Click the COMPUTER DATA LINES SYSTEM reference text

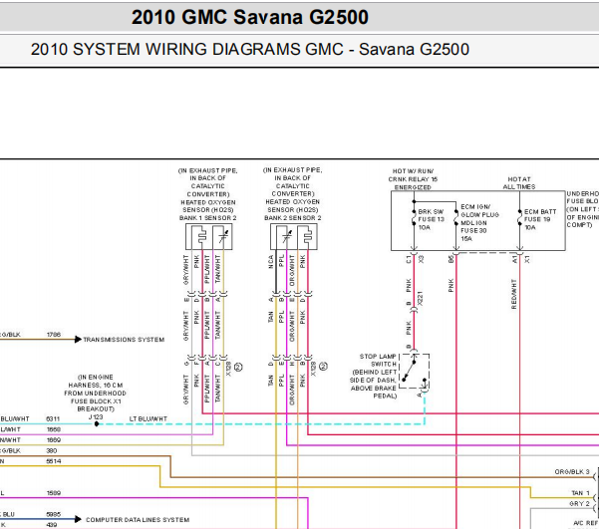[x=138, y=520]
